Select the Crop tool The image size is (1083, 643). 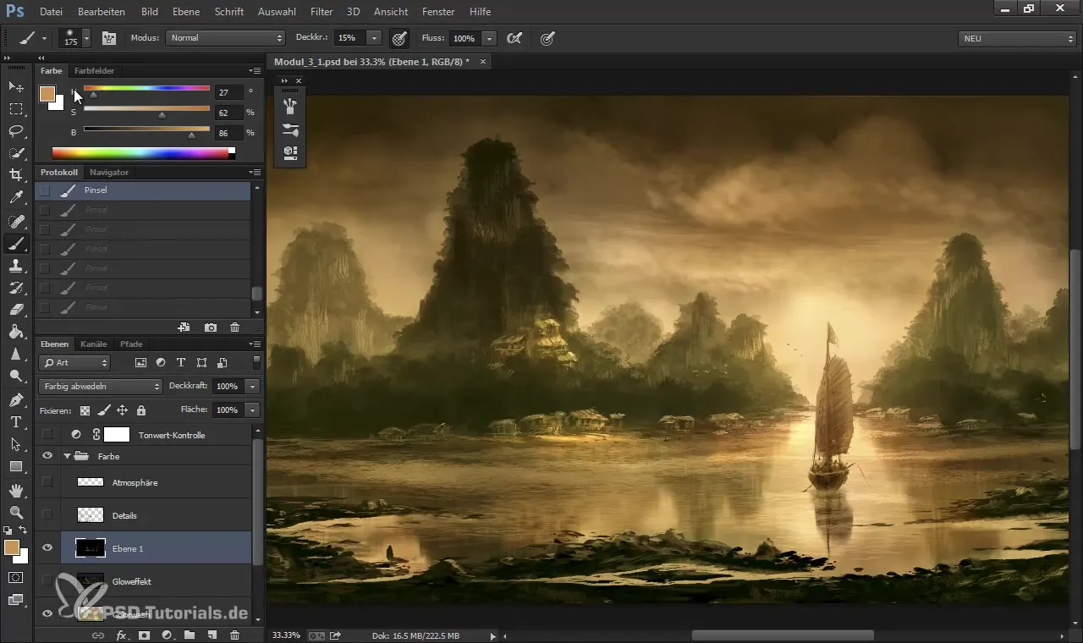pyautogui.click(x=15, y=175)
